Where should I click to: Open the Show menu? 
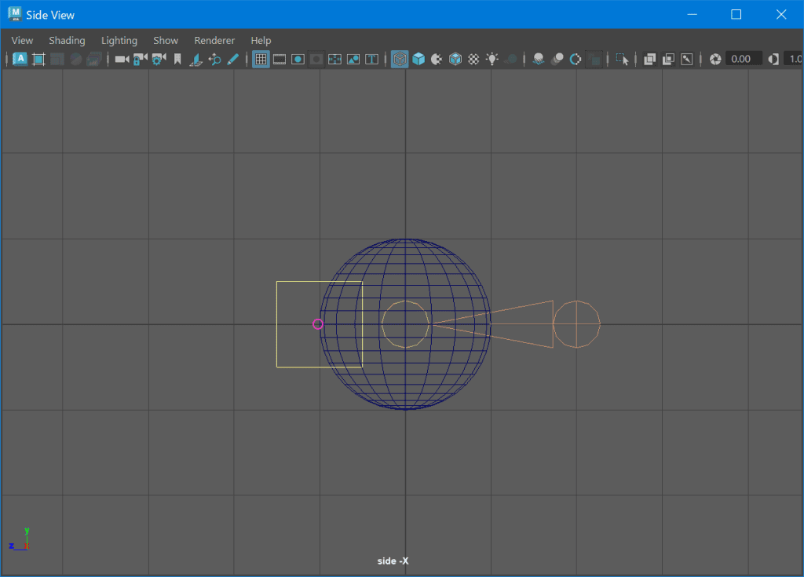166,41
